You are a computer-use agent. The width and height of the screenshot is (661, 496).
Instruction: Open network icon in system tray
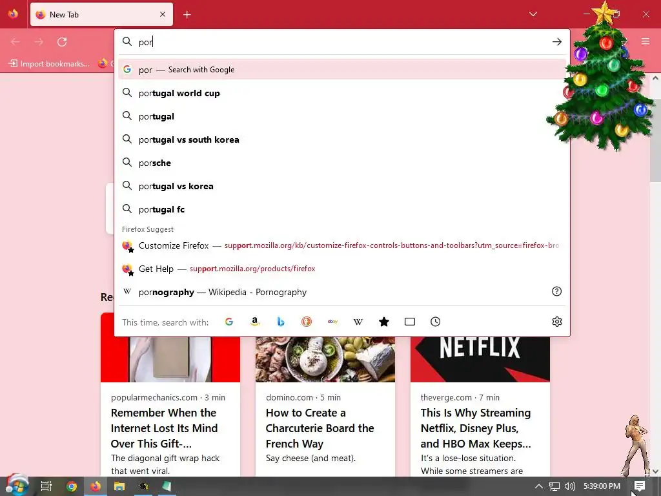tap(554, 486)
